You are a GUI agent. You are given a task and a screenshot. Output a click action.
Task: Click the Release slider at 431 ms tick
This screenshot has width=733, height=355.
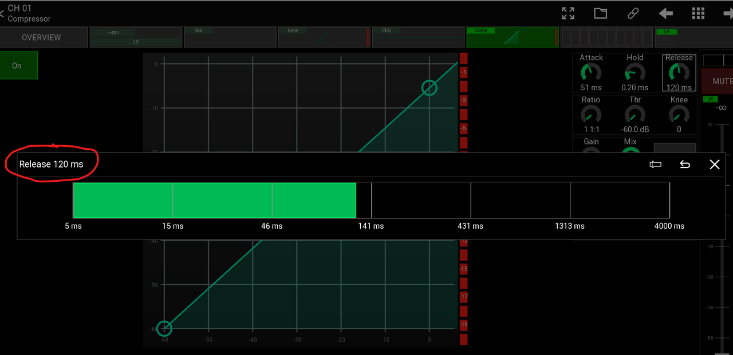tap(471, 200)
